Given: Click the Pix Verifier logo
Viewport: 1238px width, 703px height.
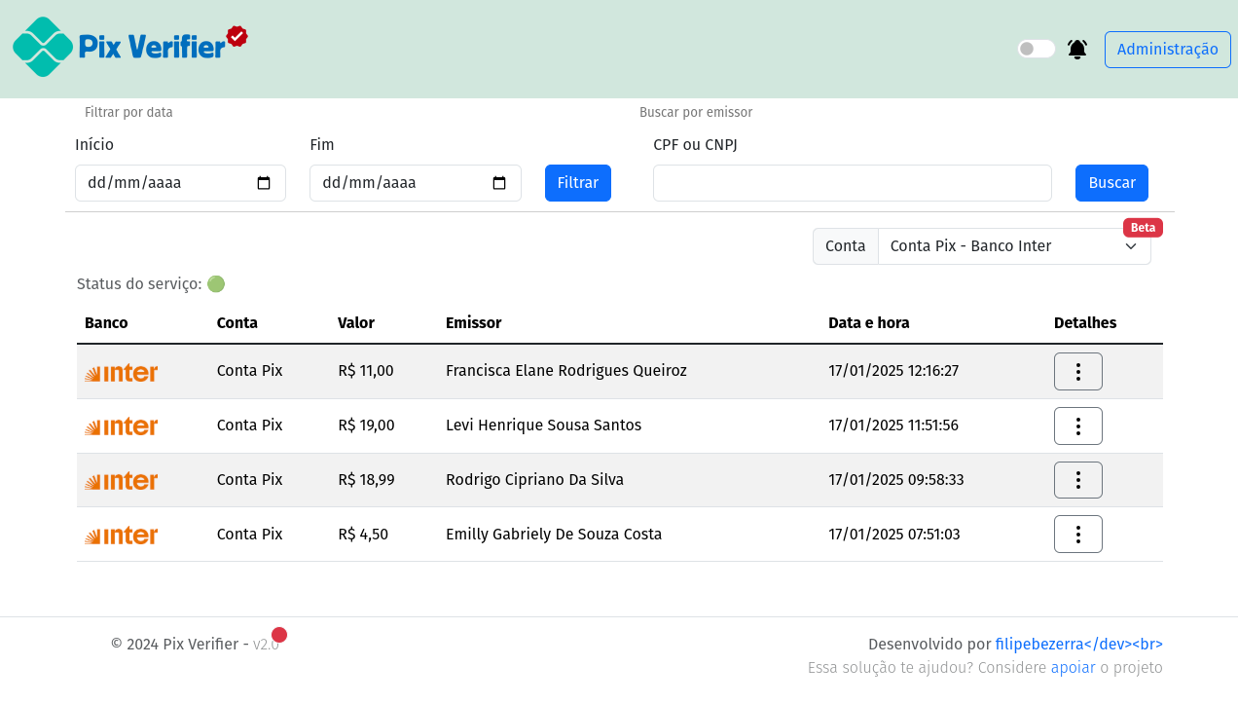Looking at the screenshot, I should point(130,47).
